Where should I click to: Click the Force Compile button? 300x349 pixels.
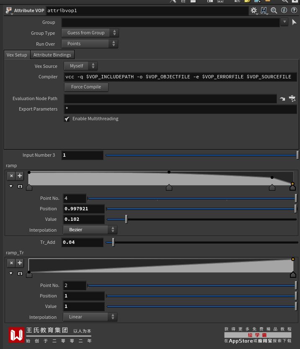[x=86, y=87]
